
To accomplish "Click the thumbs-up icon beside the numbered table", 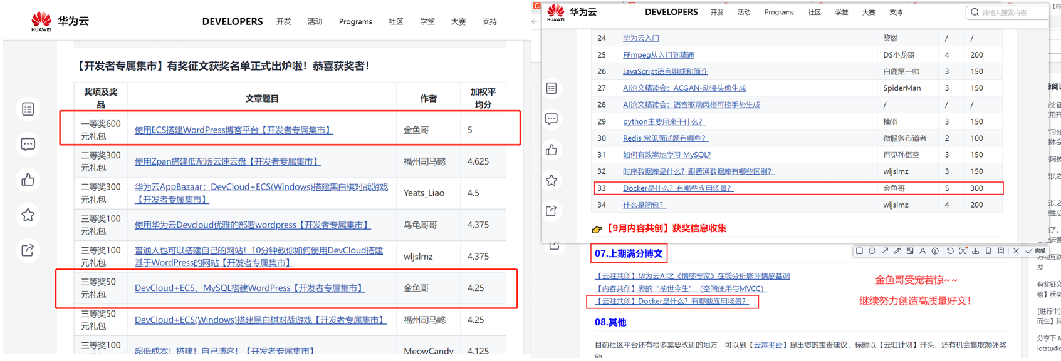I will tap(551, 150).
